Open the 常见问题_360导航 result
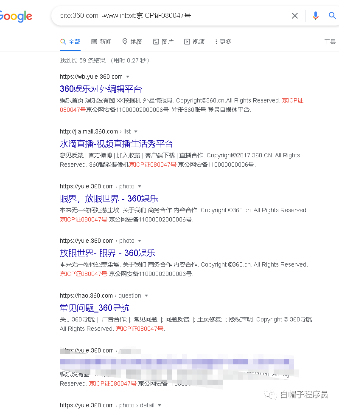339x409 pixels. 95,308
